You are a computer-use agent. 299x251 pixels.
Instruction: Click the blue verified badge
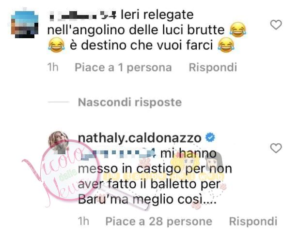click(x=210, y=137)
